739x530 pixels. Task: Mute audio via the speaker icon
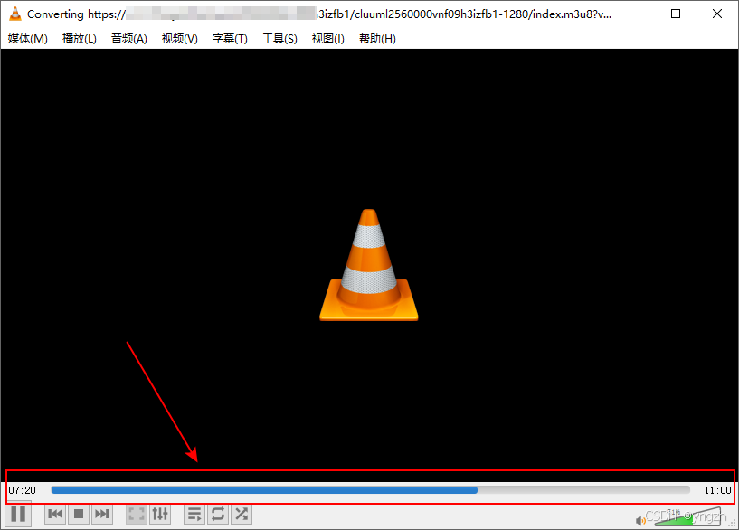click(640, 521)
